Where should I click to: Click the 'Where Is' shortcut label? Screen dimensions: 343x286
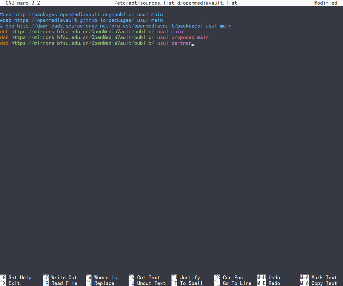point(106,277)
